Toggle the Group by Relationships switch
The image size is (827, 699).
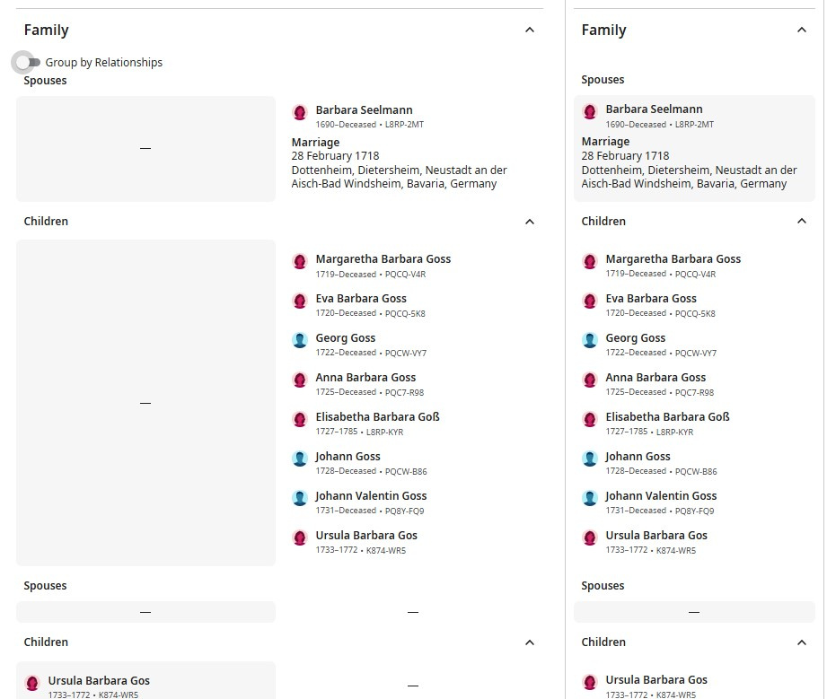tap(28, 62)
